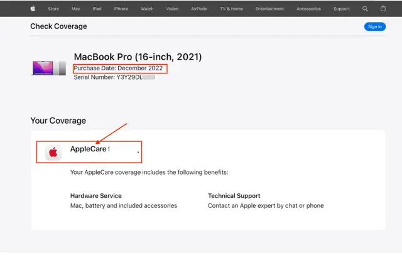Open the Watch menu item

147,9
